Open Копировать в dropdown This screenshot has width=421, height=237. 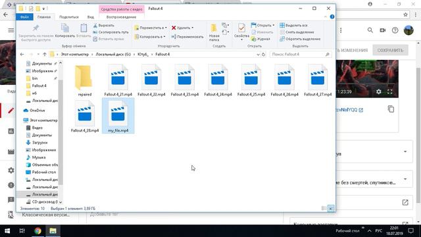pyautogui.click(x=150, y=37)
